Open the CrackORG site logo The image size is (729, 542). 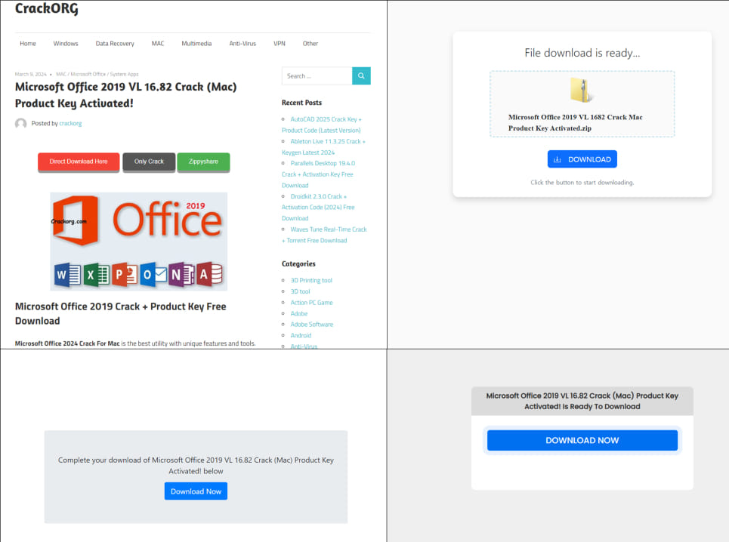click(47, 8)
